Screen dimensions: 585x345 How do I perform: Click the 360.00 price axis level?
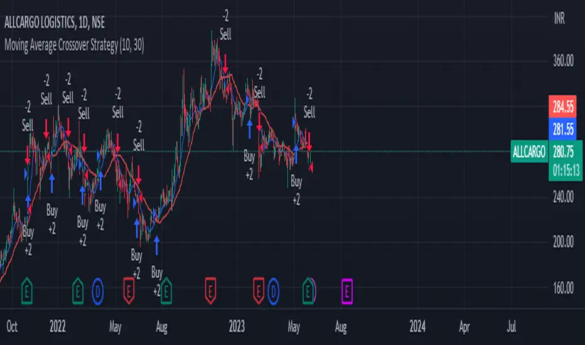point(563,61)
